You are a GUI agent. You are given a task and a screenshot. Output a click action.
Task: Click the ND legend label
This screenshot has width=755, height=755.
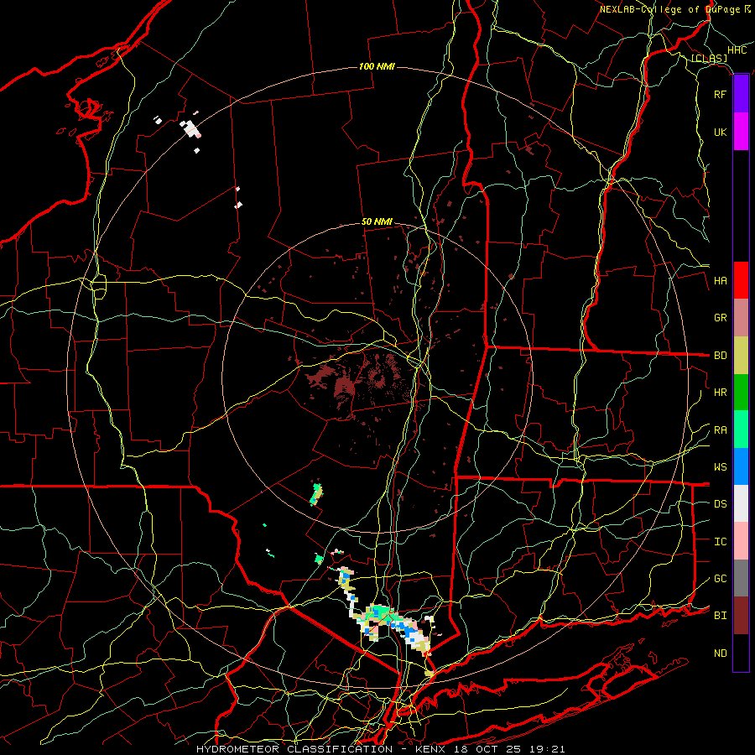[720, 653]
